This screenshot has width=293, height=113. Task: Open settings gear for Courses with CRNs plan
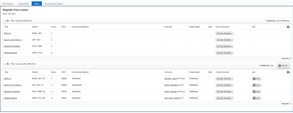288,72
